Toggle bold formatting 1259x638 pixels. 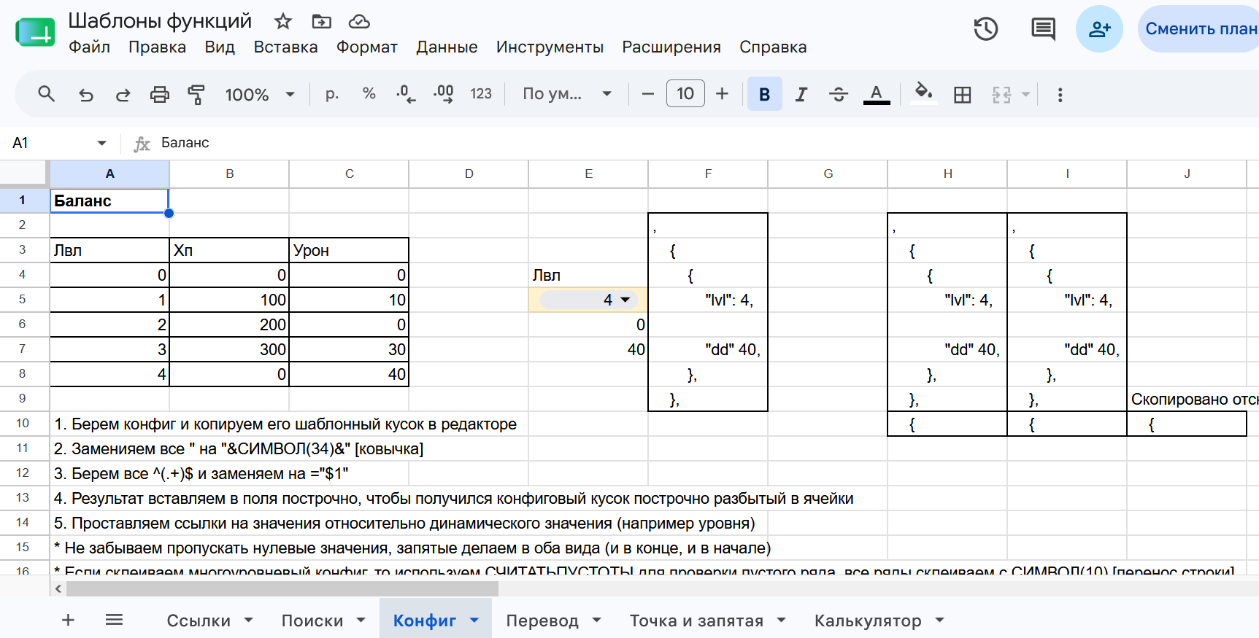pyautogui.click(x=764, y=94)
